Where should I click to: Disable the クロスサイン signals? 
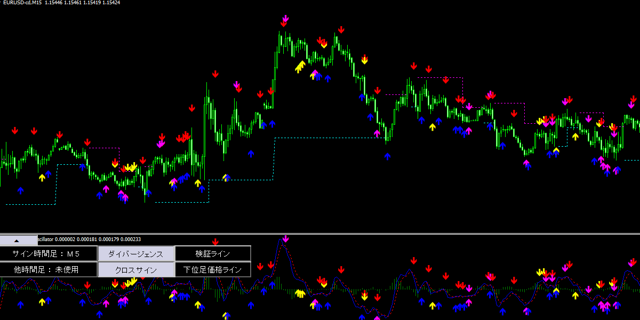pyautogui.click(x=136, y=269)
